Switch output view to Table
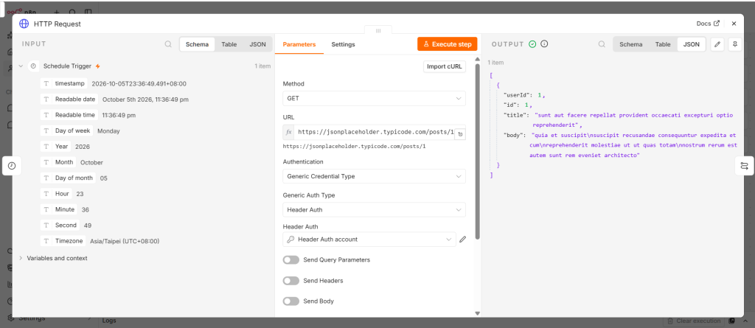The height and width of the screenshot is (328, 755). tap(663, 44)
